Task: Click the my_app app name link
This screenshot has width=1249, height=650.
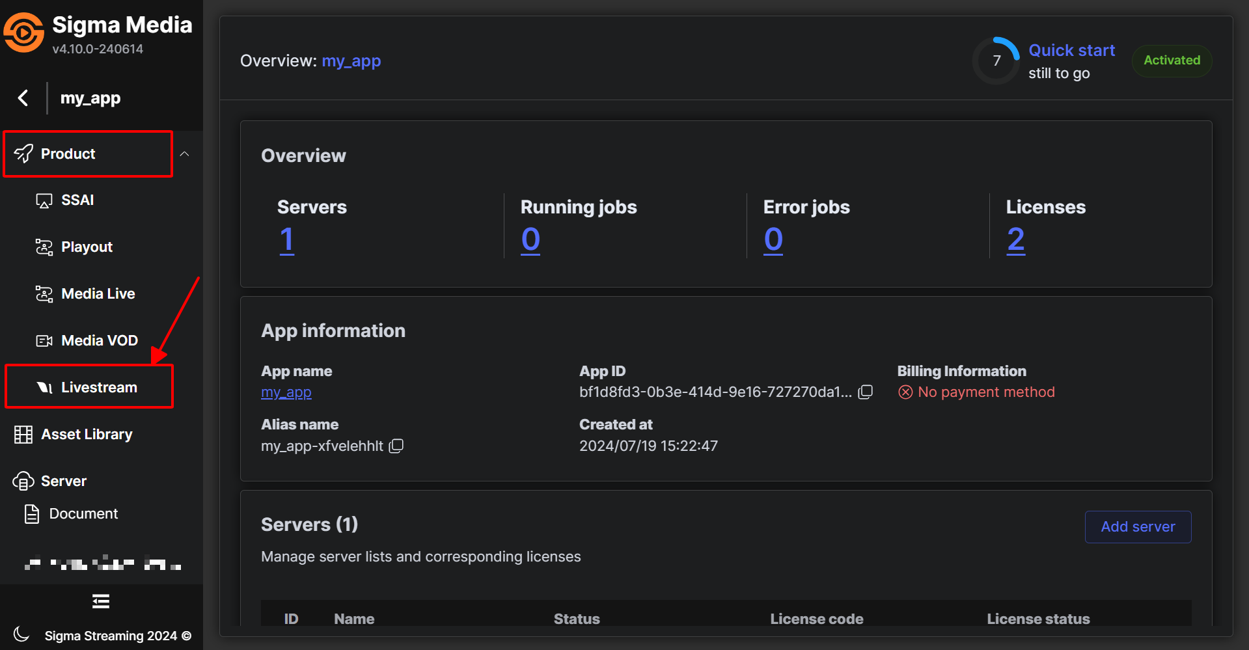Action: [286, 392]
